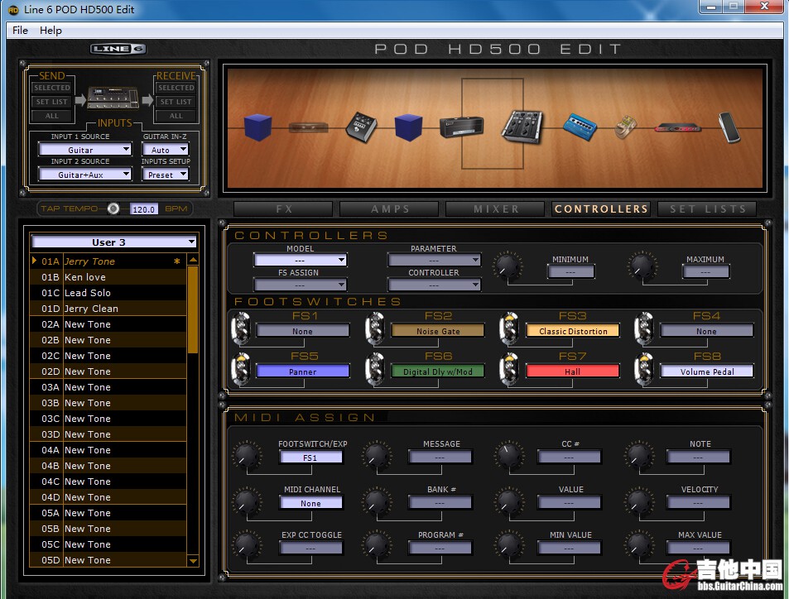Open the Help menu
The image size is (789, 599).
point(51,30)
